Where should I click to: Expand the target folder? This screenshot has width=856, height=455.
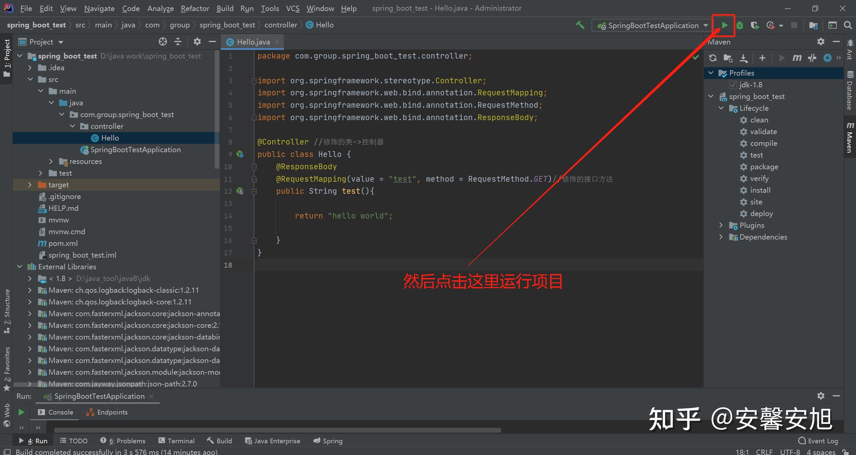(30, 185)
